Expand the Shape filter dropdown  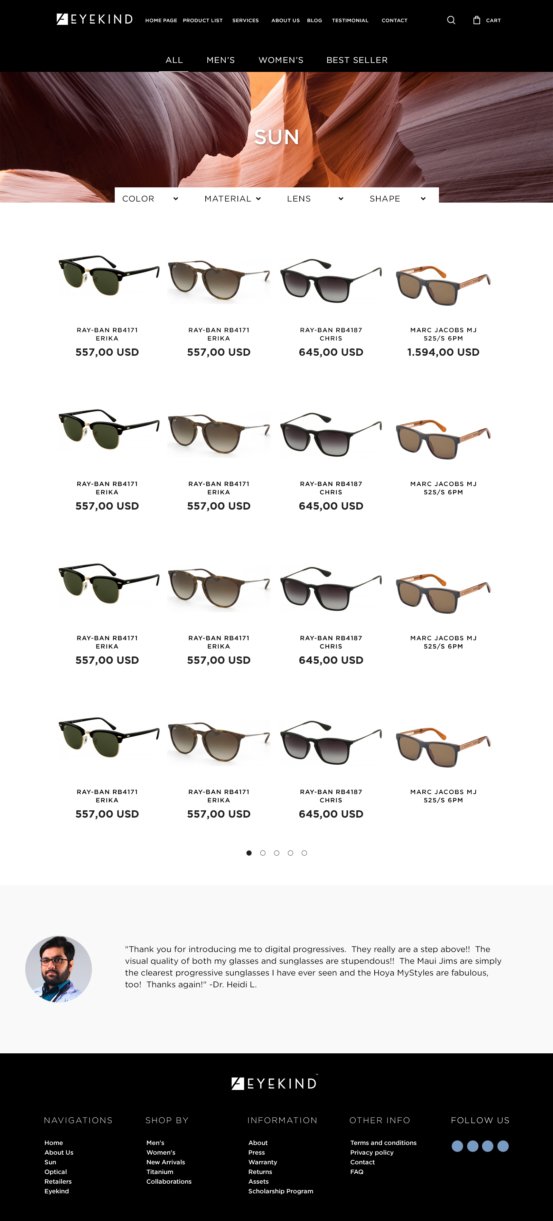[397, 198]
